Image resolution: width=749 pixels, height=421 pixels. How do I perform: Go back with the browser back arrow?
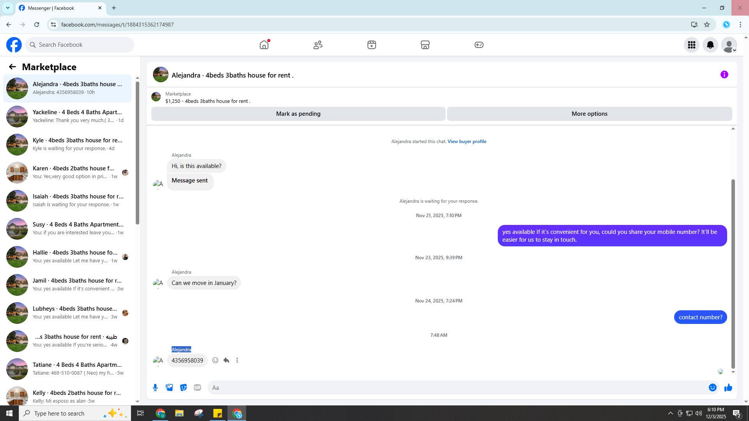point(9,25)
